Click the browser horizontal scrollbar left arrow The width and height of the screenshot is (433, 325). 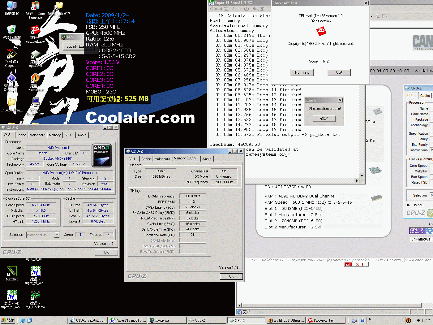(x=239, y=305)
